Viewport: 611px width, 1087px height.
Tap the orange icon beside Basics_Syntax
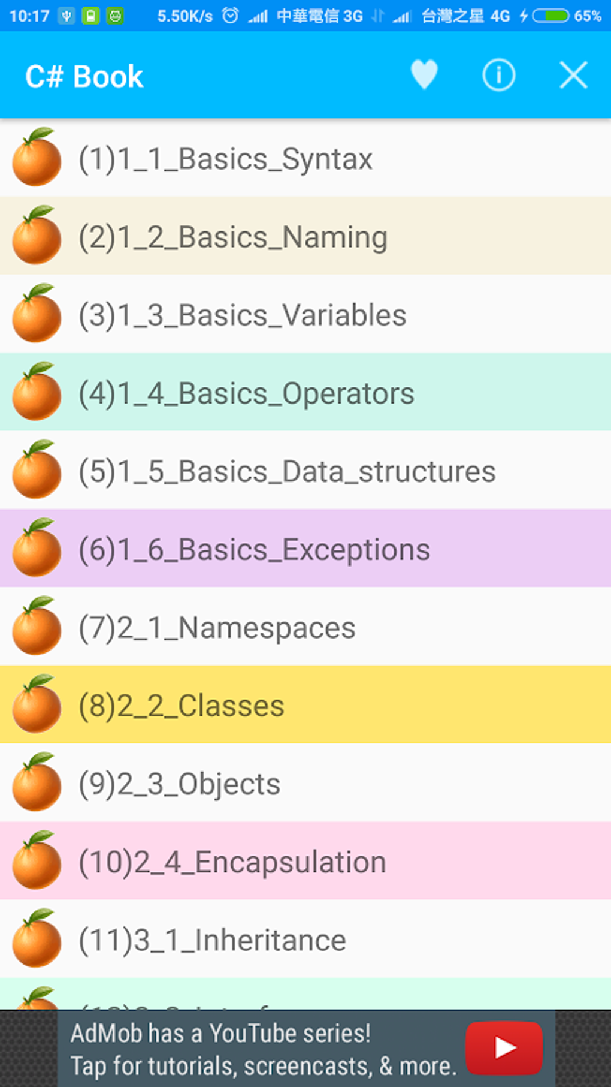(x=37, y=158)
